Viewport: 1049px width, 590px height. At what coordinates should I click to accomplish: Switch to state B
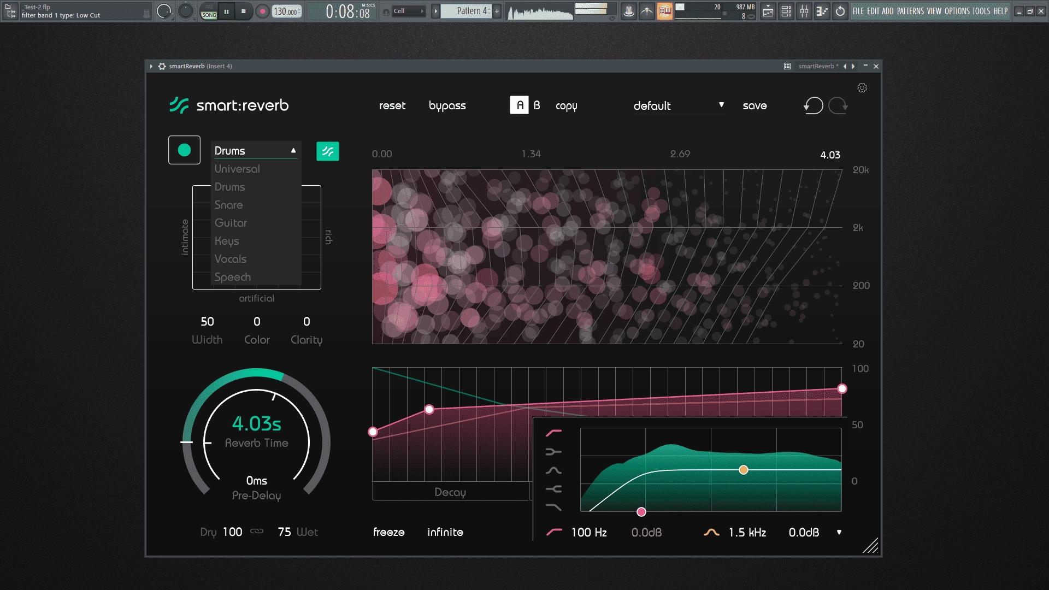[537, 105]
